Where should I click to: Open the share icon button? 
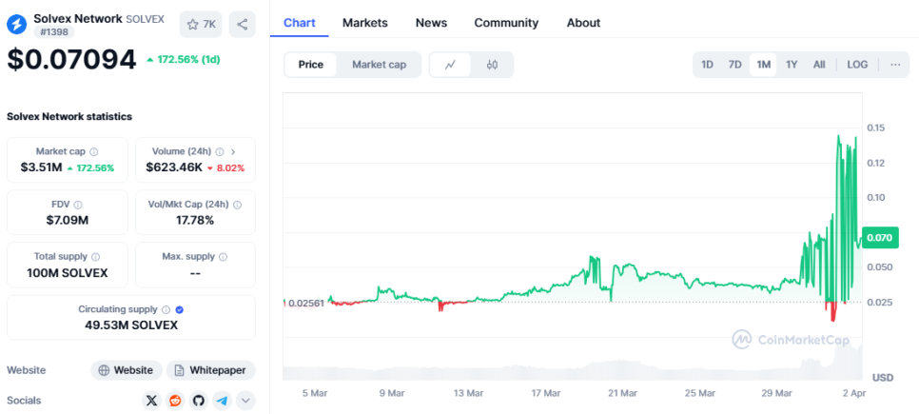click(242, 24)
